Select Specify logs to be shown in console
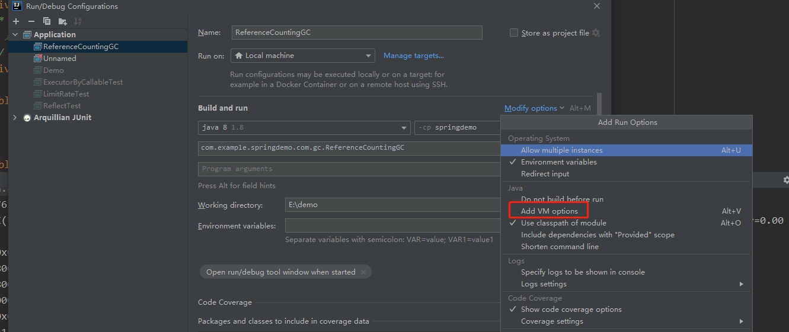789x332 pixels. click(627, 272)
